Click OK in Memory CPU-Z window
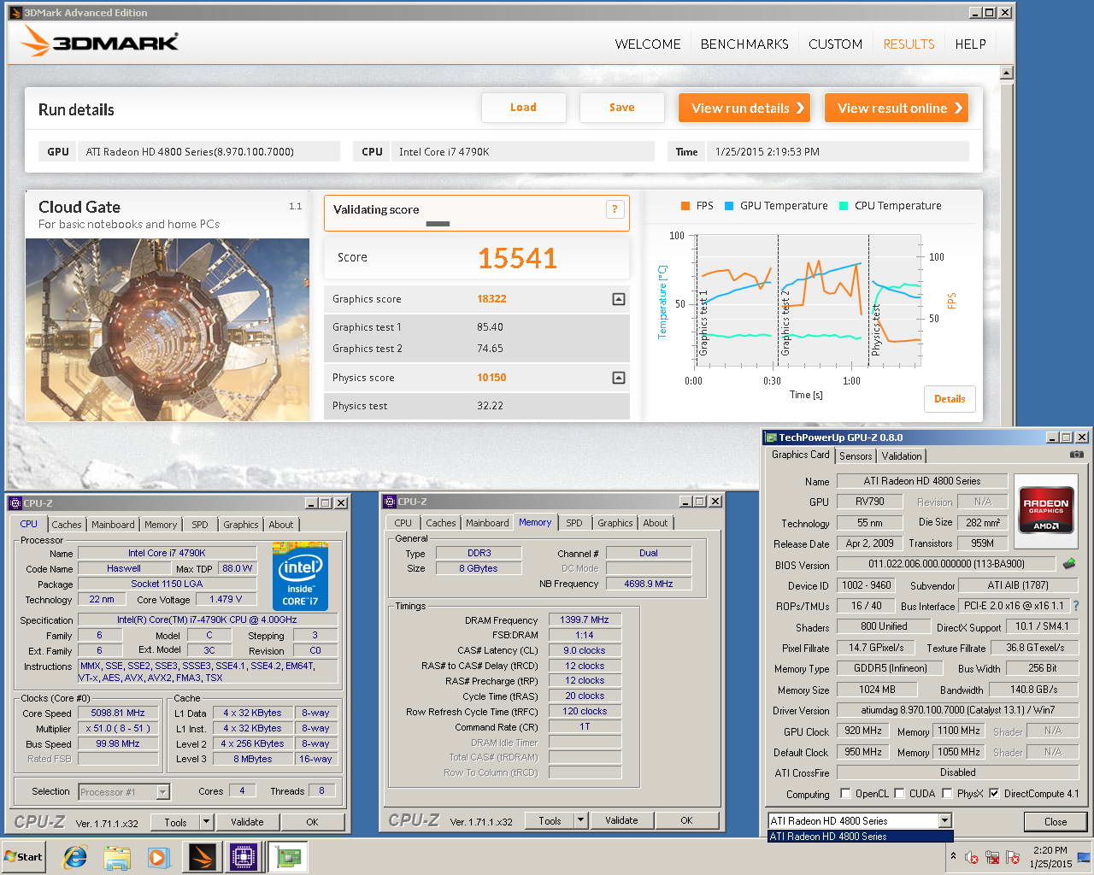The height and width of the screenshot is (875, 1094). tap(686, 820)
